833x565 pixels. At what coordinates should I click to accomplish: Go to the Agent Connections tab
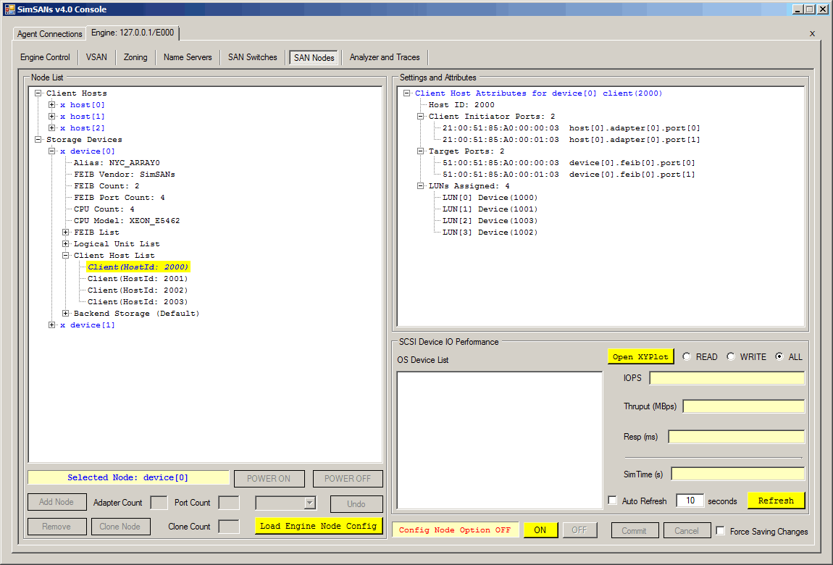50,34
